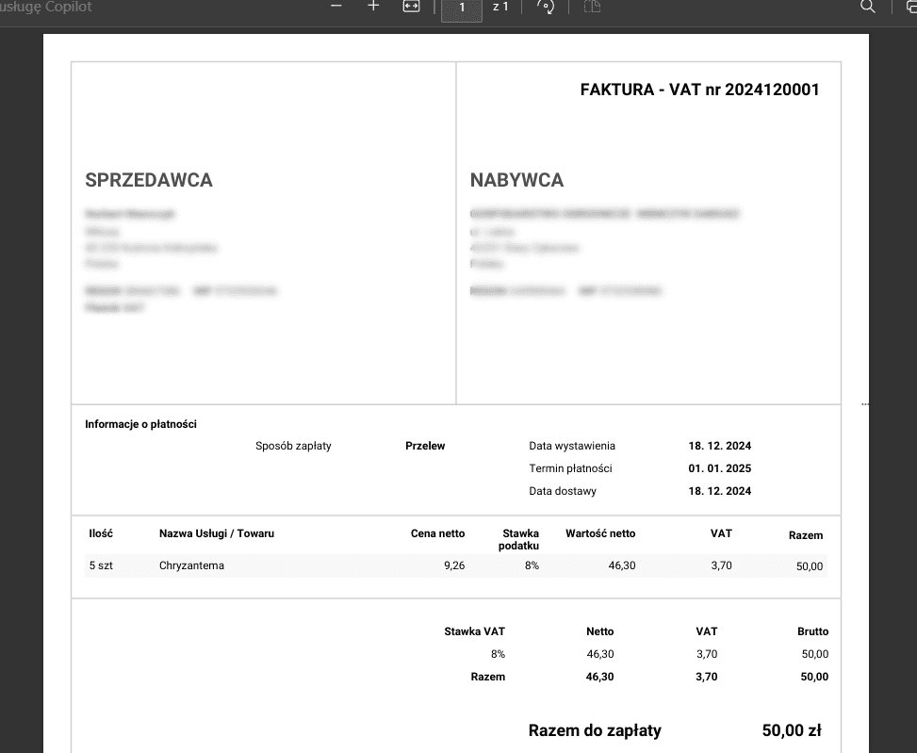The image size is (917, 753).
Task: Click the zoom out minus icon
Action: tap(336, 6)
